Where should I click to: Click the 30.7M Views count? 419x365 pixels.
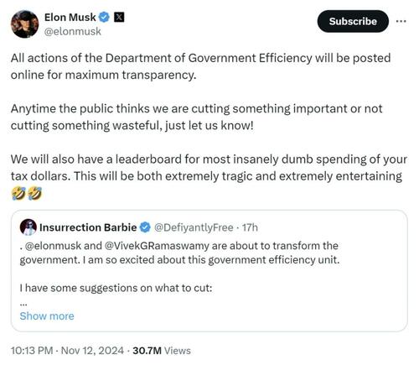[x=162, y=351]
